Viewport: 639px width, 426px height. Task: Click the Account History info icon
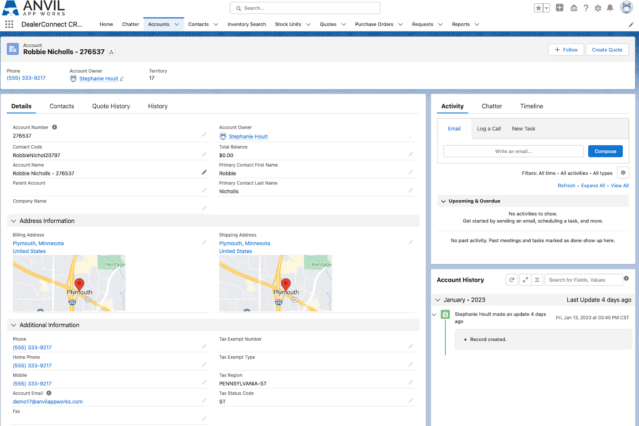pyautogui.click(x=626, y=278)
